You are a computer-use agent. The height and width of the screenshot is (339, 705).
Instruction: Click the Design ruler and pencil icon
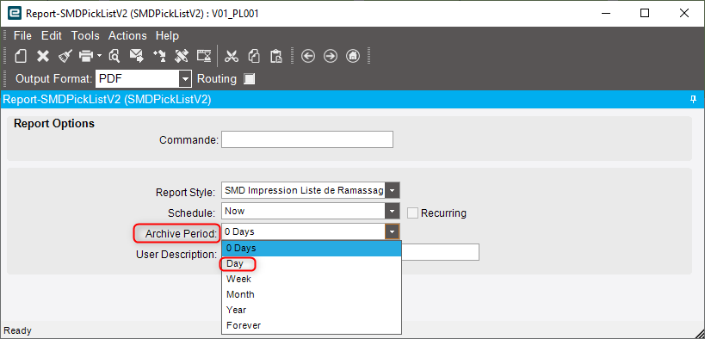point(181,56)
